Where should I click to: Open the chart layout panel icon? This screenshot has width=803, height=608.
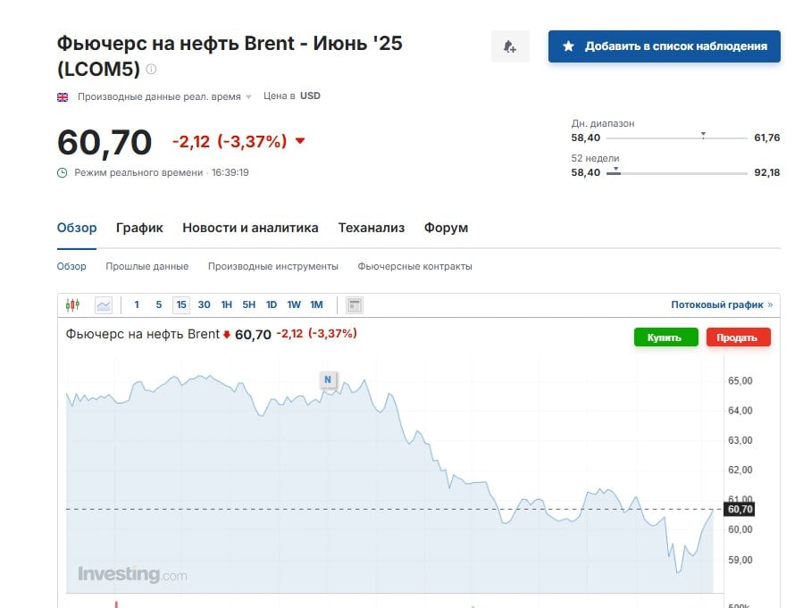pos(355,305)
